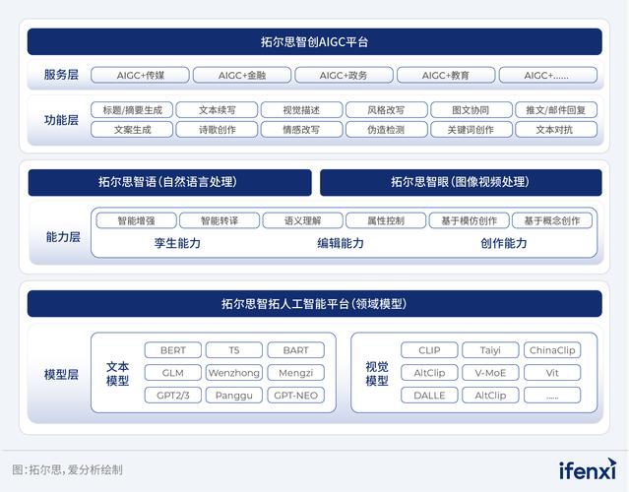Choose the 语义理解 capability box
This screenshot has width=629, height=492.
pyautogui.click(x=303, y=220)
